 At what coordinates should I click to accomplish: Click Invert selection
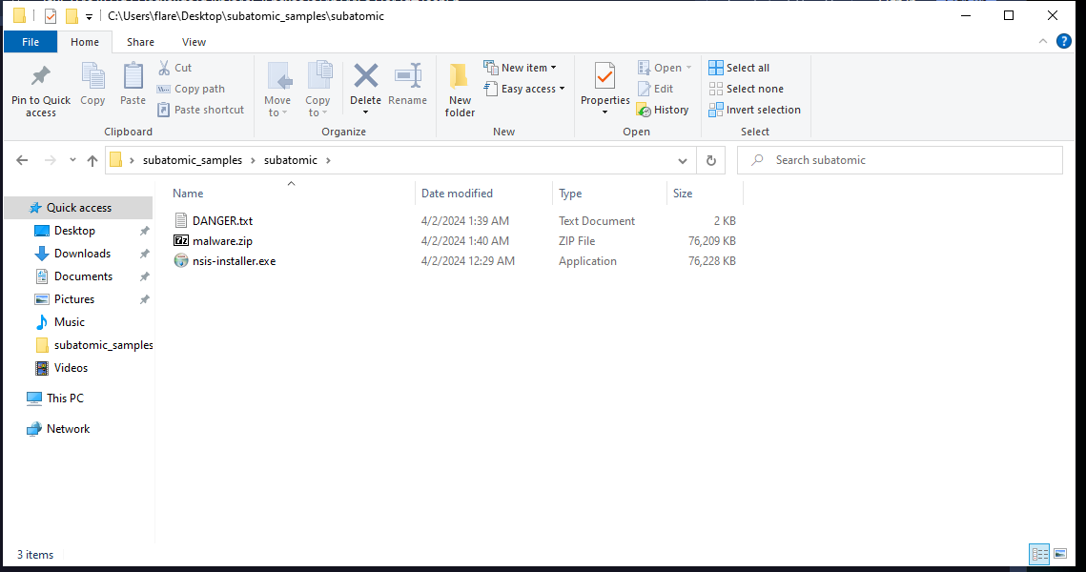pos(754,110)
